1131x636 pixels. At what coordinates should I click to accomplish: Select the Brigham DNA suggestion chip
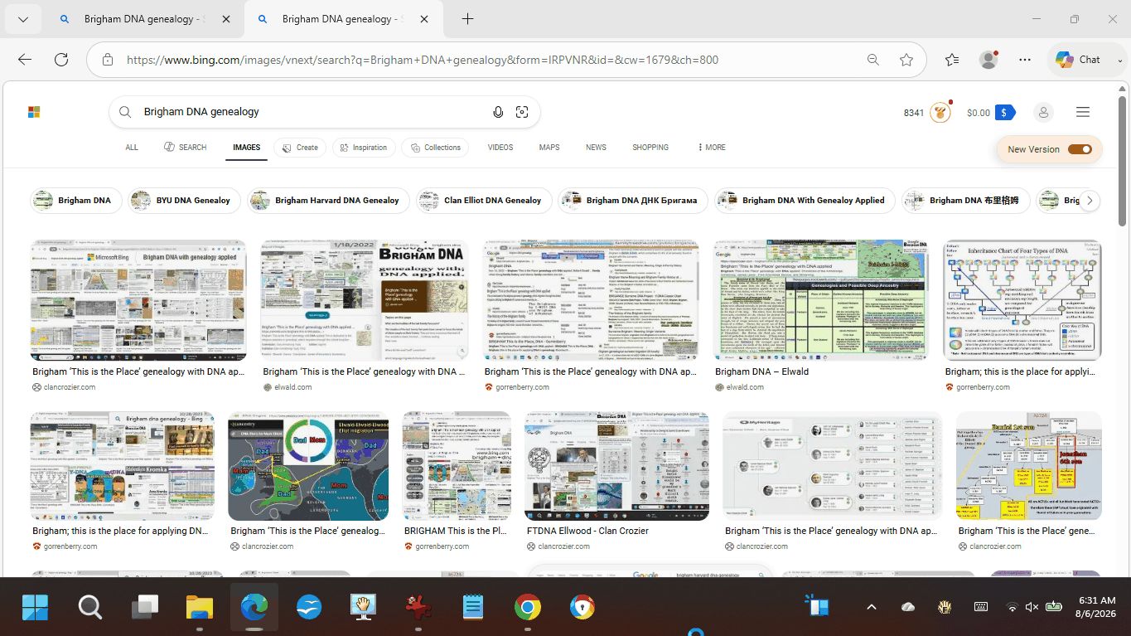76,201
